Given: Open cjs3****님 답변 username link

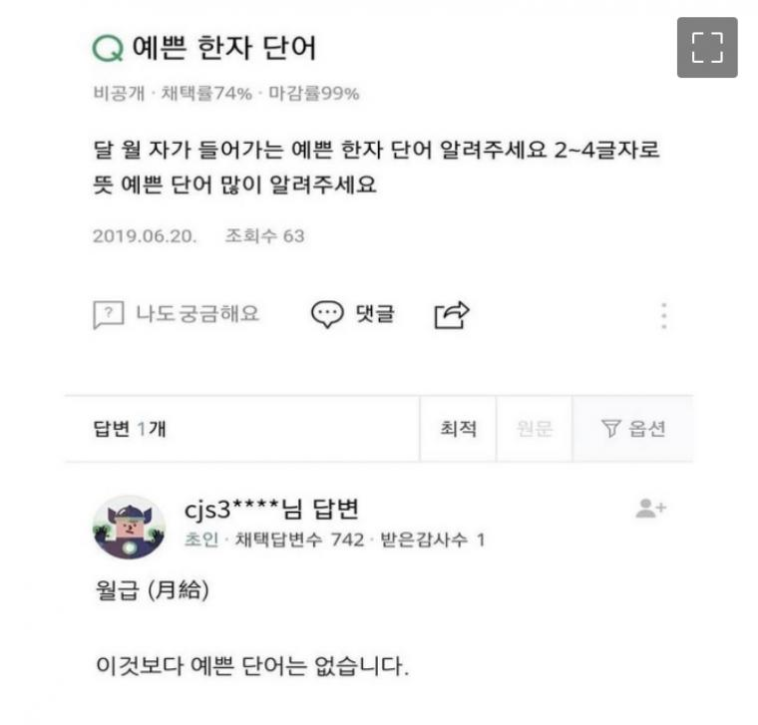Looking at the screenshot, I should point(271,509).
